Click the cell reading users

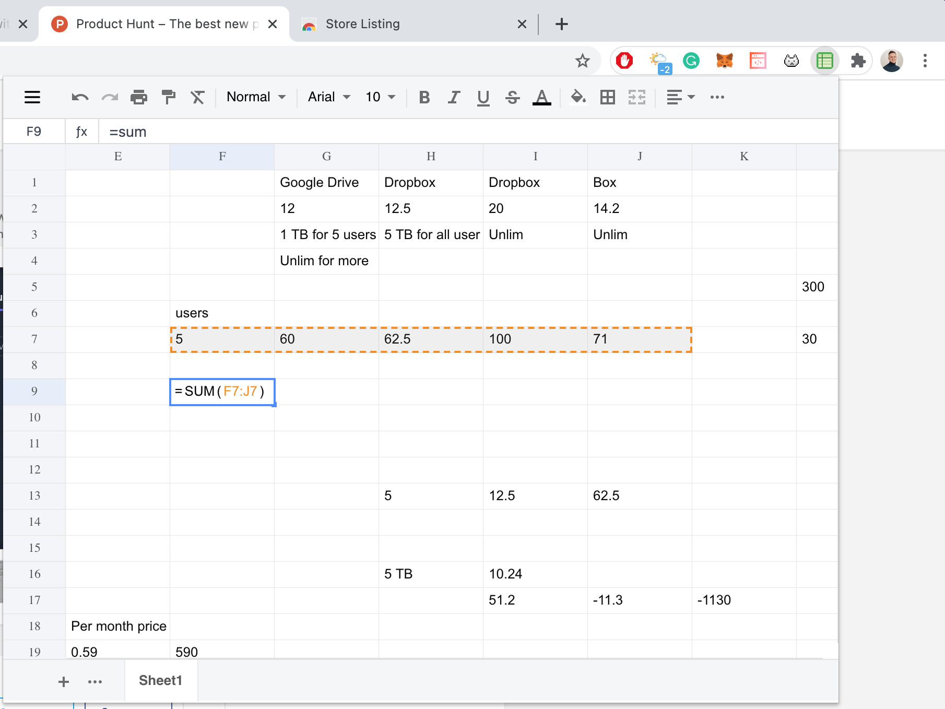click(222, 313)
